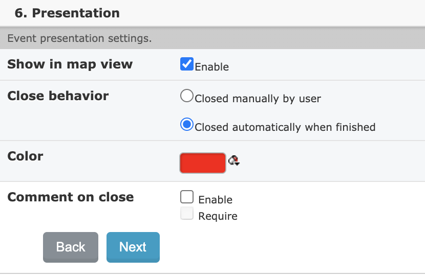Click the red color swatch
Screen dimensions: 425x277
tap(203, 163)
